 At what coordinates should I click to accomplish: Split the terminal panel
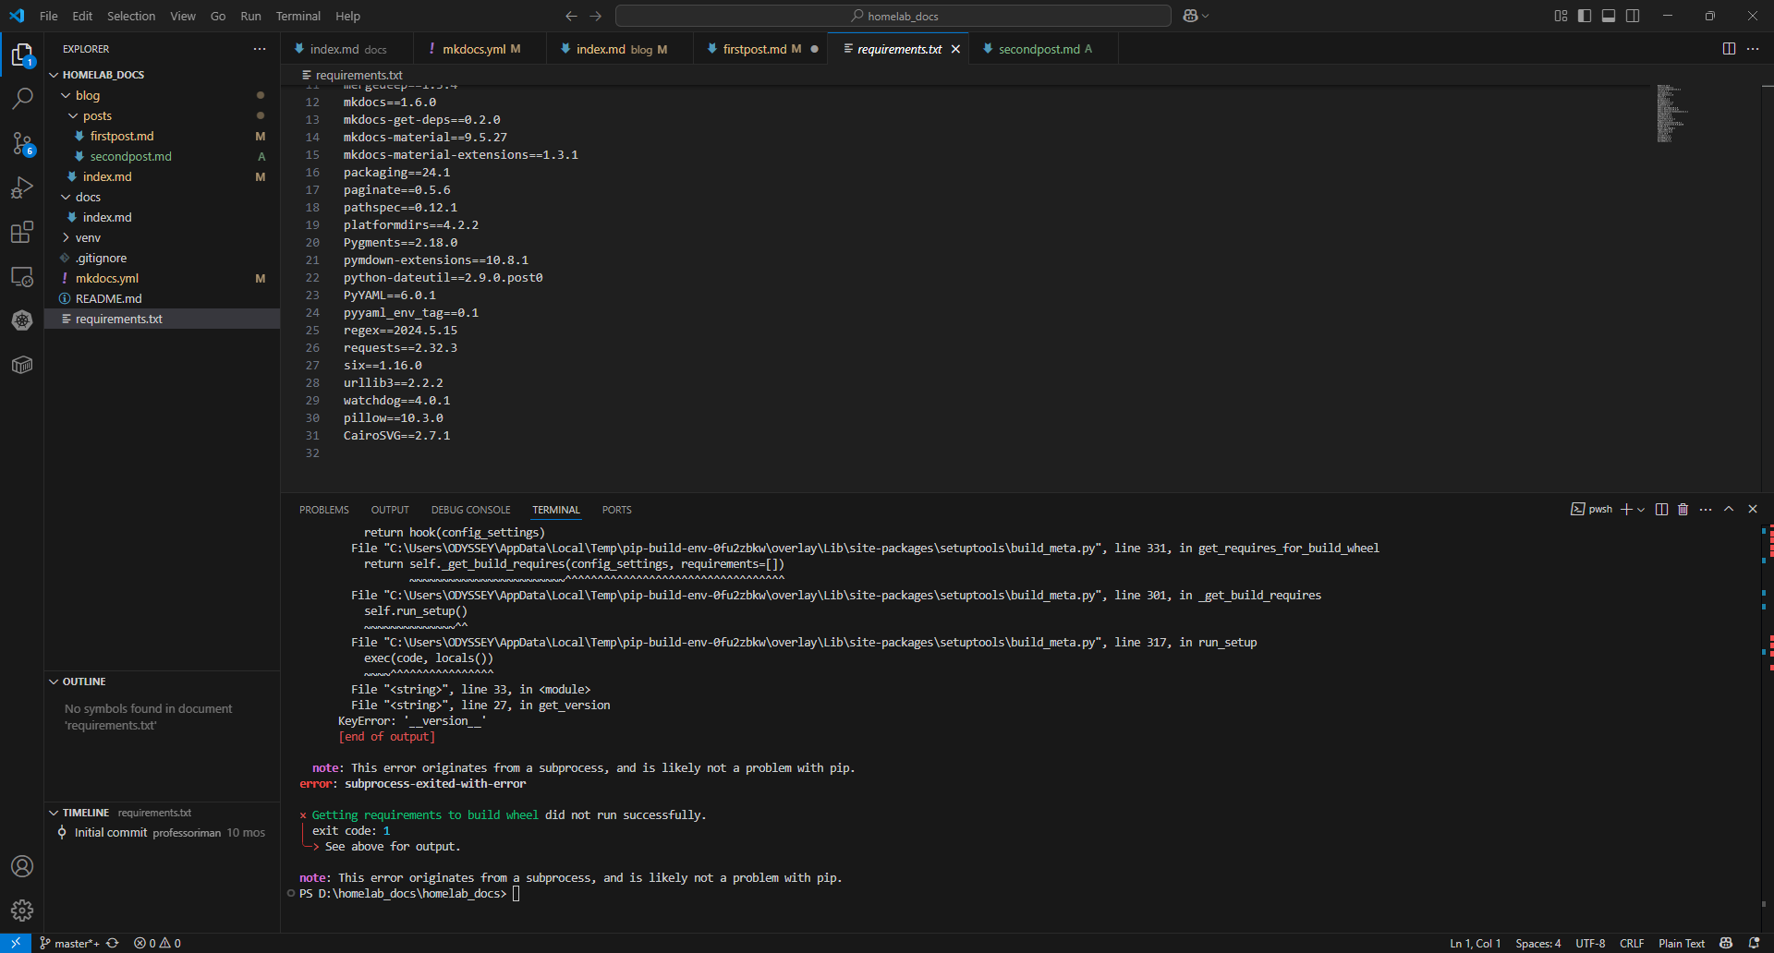pyautogui.click(x=1661, y=510)
